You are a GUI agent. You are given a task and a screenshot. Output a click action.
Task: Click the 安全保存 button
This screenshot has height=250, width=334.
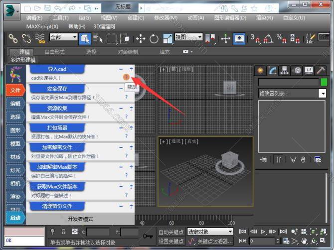57,89
